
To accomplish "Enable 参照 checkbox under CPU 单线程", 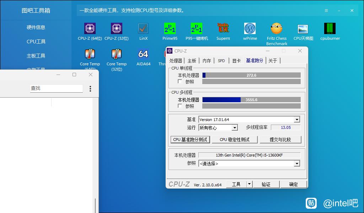I will tap(180, 81).
